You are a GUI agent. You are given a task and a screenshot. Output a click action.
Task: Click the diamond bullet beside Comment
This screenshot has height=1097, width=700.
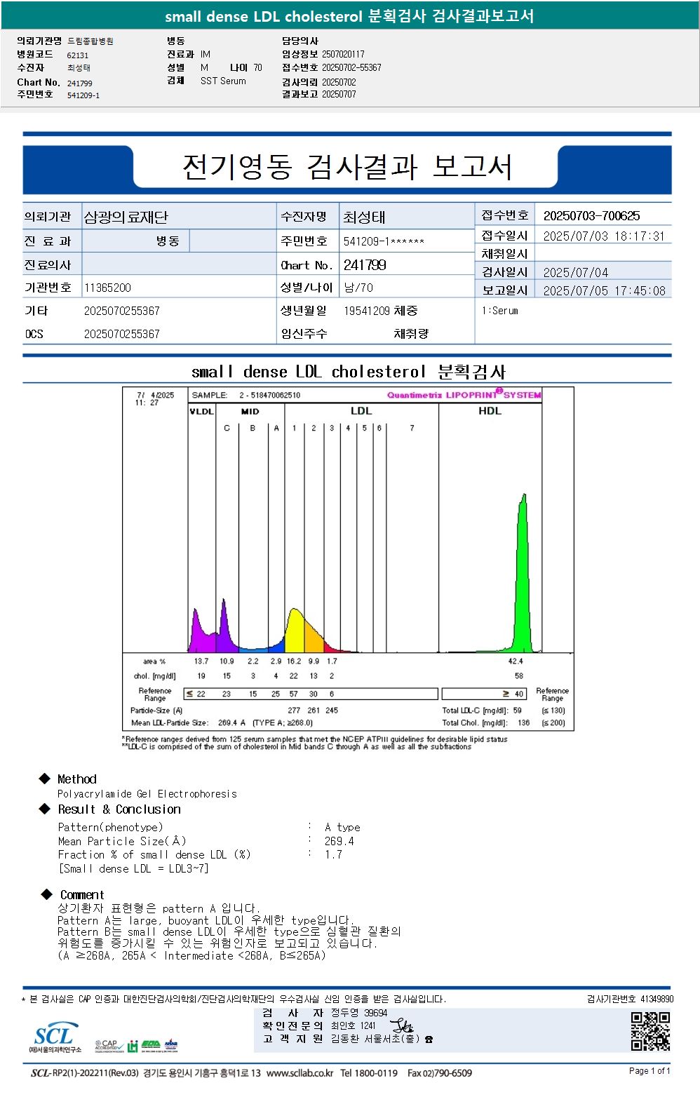click(47, 894)
